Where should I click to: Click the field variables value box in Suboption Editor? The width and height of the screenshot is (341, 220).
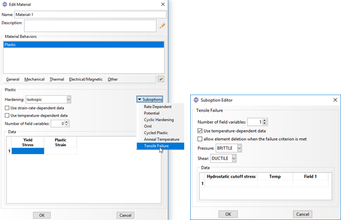pyautogui.click(x=255, y=122)
